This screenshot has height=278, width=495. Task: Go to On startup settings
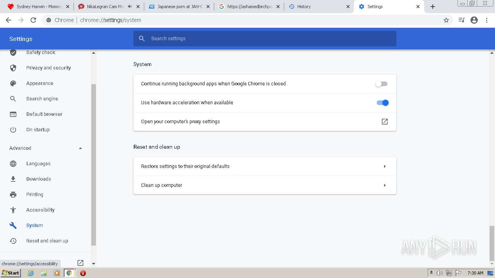pyautogui.click(x=38, y=130)
